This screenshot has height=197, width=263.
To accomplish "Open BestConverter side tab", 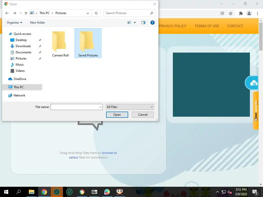I will point(256,111).
